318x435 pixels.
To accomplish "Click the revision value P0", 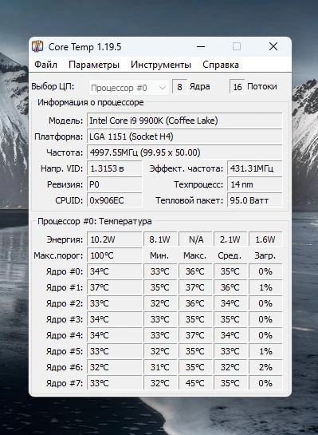I will tap(115, 184).
